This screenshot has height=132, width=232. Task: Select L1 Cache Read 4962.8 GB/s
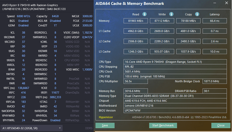tap(136, 31)
